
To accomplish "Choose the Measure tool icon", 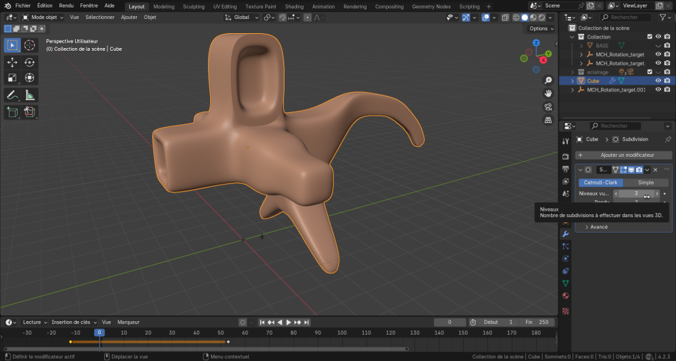I will (x=30, y=95).
